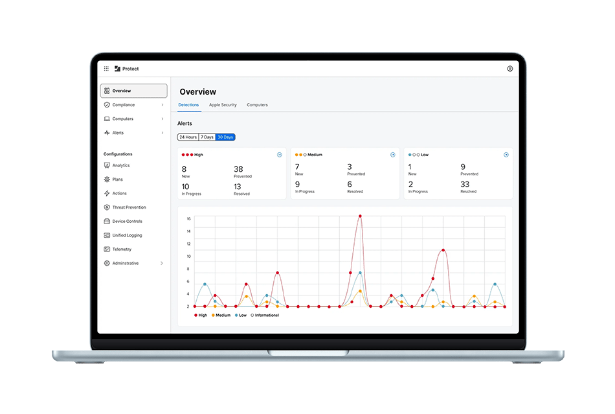Switch alerts range to 7 Days

click(x=207, y=137)
